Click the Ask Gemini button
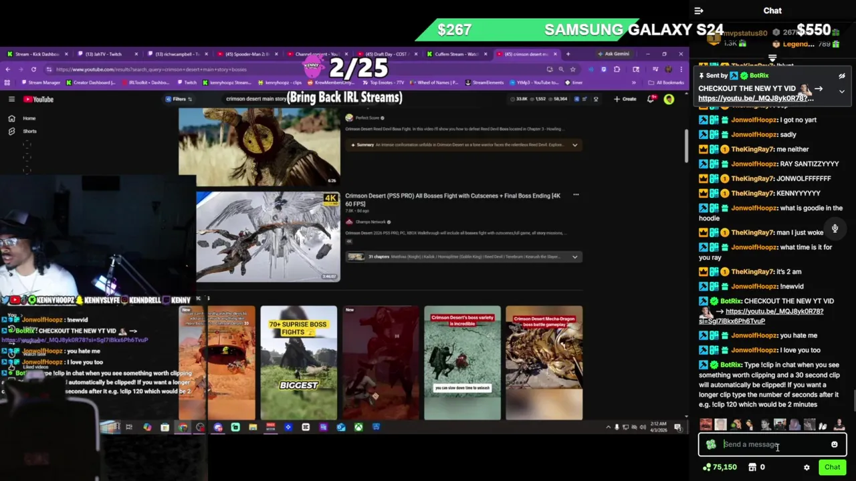856x481 pixels. coord(613,54)
